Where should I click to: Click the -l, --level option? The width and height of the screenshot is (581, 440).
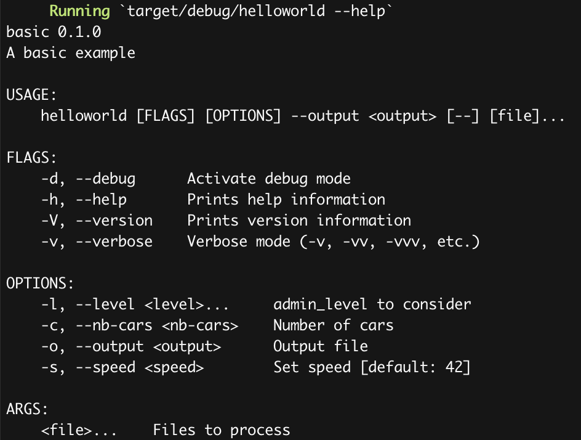(135, 304)
